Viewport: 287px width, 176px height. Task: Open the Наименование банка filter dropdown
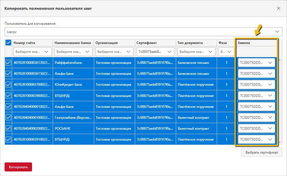coord(73,52)
